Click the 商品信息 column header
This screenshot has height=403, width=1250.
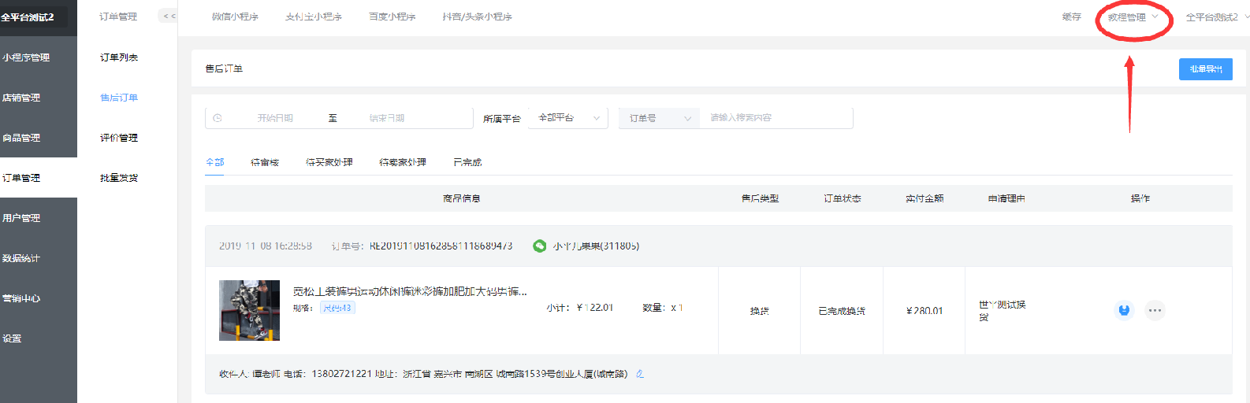(x=462, y=198)
